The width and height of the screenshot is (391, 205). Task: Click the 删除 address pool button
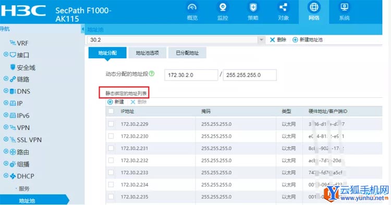[278, 40]
